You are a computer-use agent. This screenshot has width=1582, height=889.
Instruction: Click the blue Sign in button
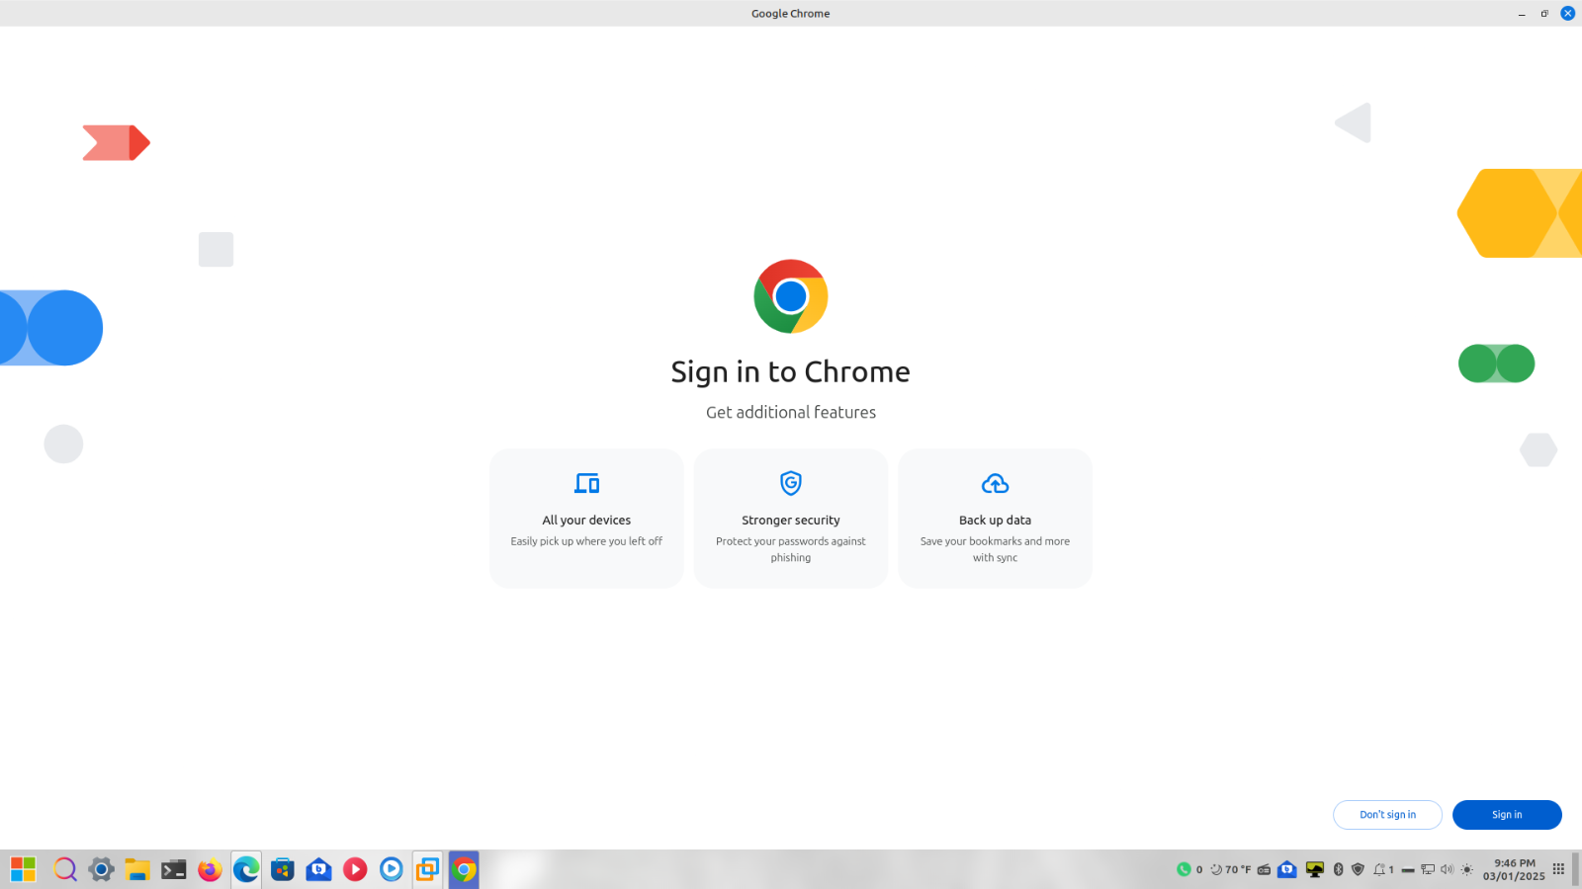point(1506,815)
